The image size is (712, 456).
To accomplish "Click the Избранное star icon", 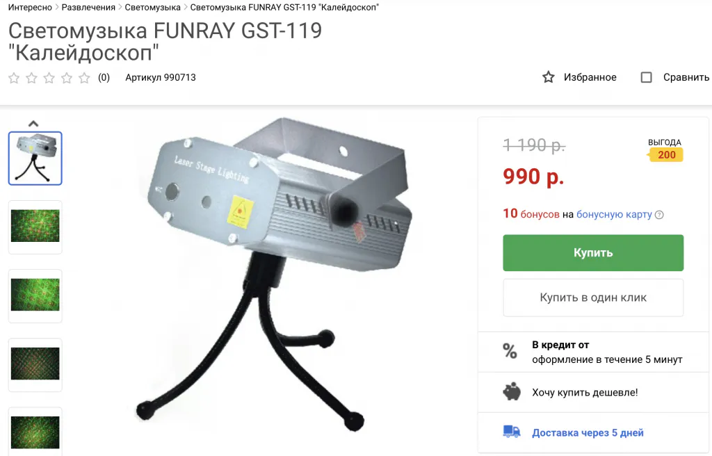I will tap(548, 77).
